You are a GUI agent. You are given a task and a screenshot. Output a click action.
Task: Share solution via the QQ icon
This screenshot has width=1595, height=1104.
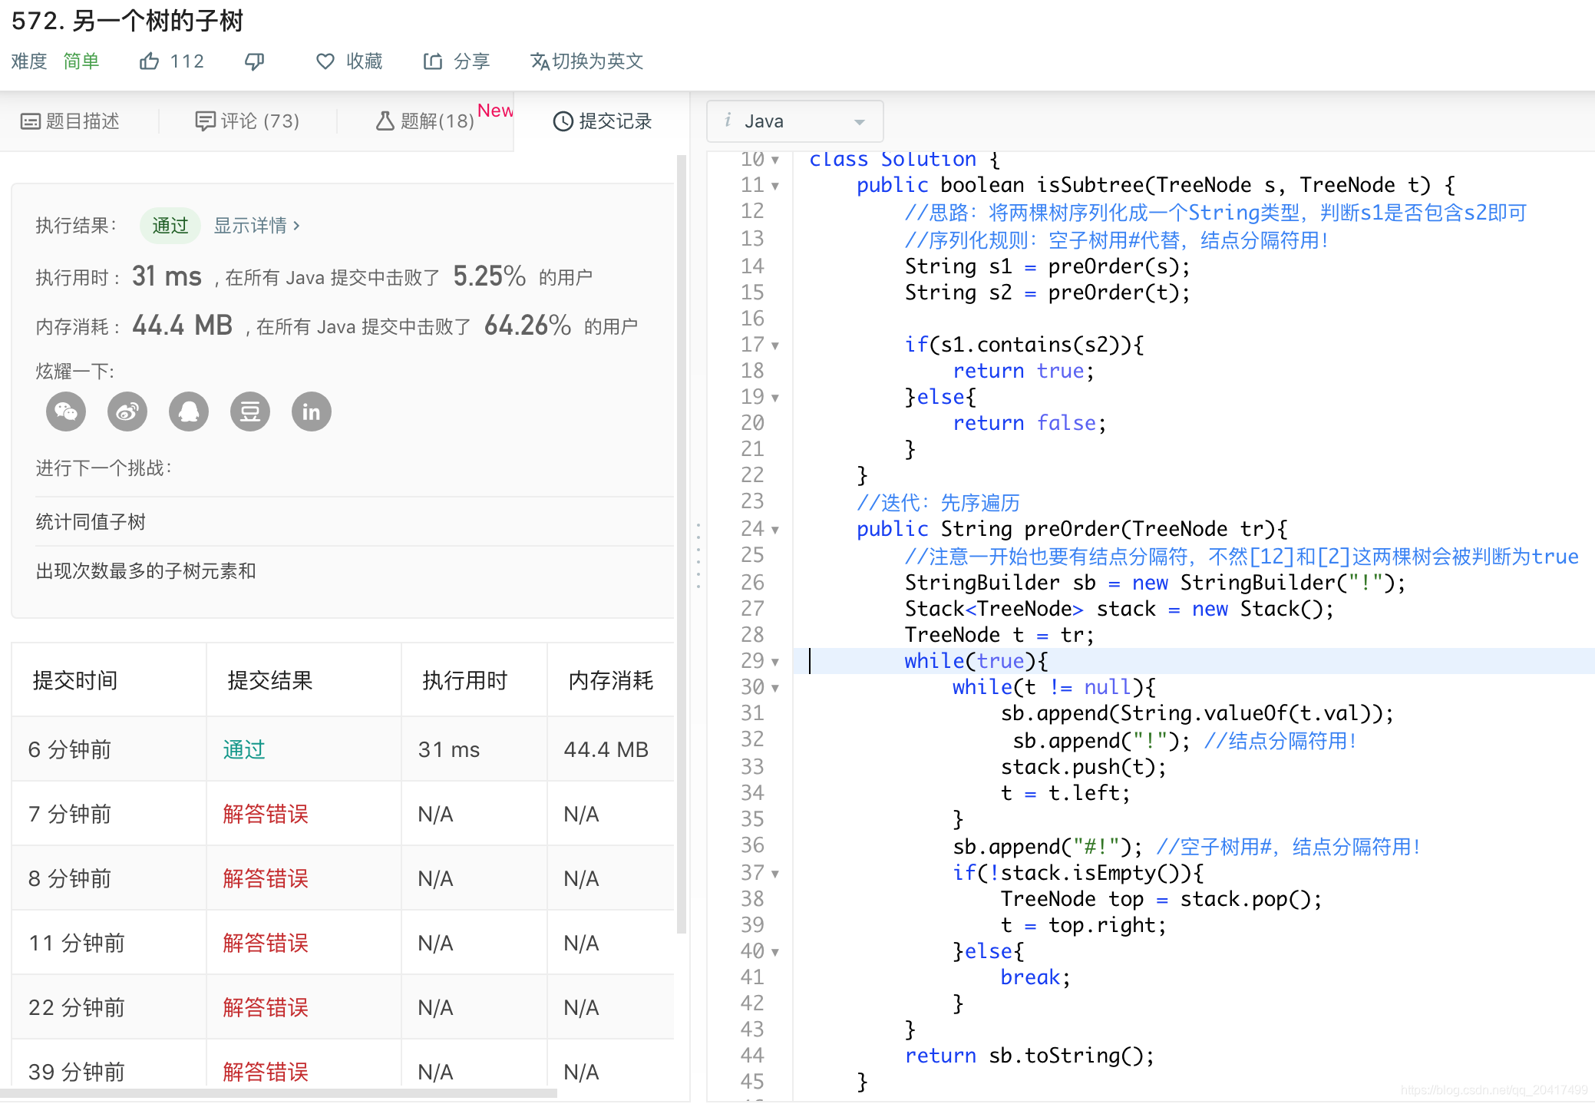188,412
